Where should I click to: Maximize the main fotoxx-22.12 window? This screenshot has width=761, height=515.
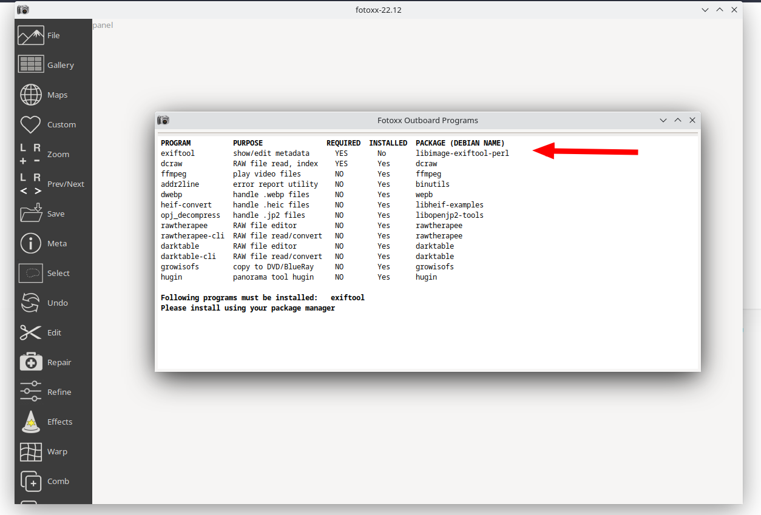coord(720,10)
